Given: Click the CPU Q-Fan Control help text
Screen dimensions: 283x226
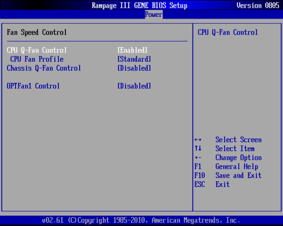Looking at the screenshot, I should click(228, 32).
